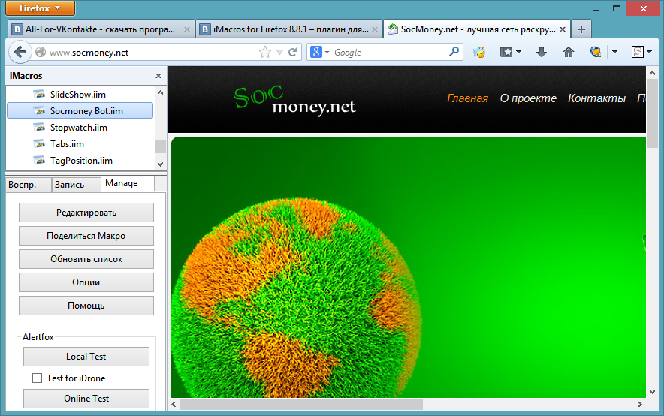This screenshot has height=416, width=664.
Task: Click the Socmoney Bot.iim file icon
Action: pyautogui.click(x=39, y=110)
